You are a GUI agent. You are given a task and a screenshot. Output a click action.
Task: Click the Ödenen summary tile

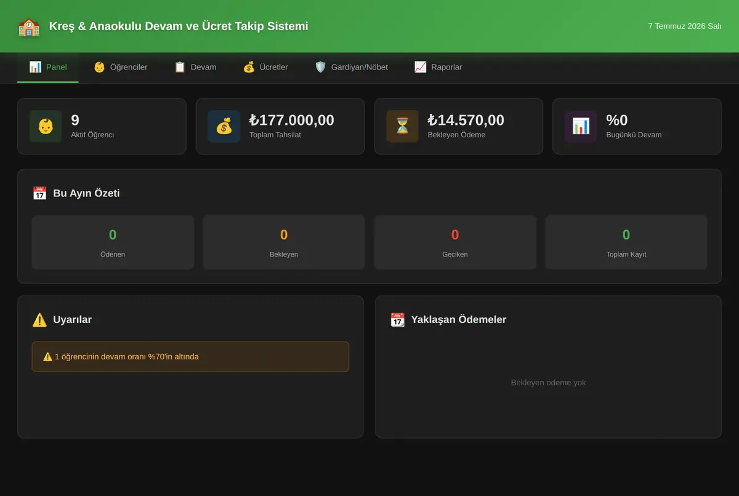coord(113,242)
